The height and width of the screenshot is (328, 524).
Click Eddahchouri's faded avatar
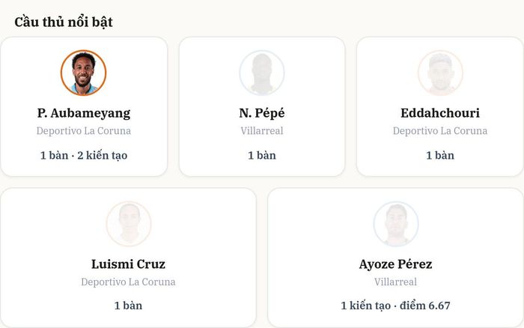coord(440,73)
